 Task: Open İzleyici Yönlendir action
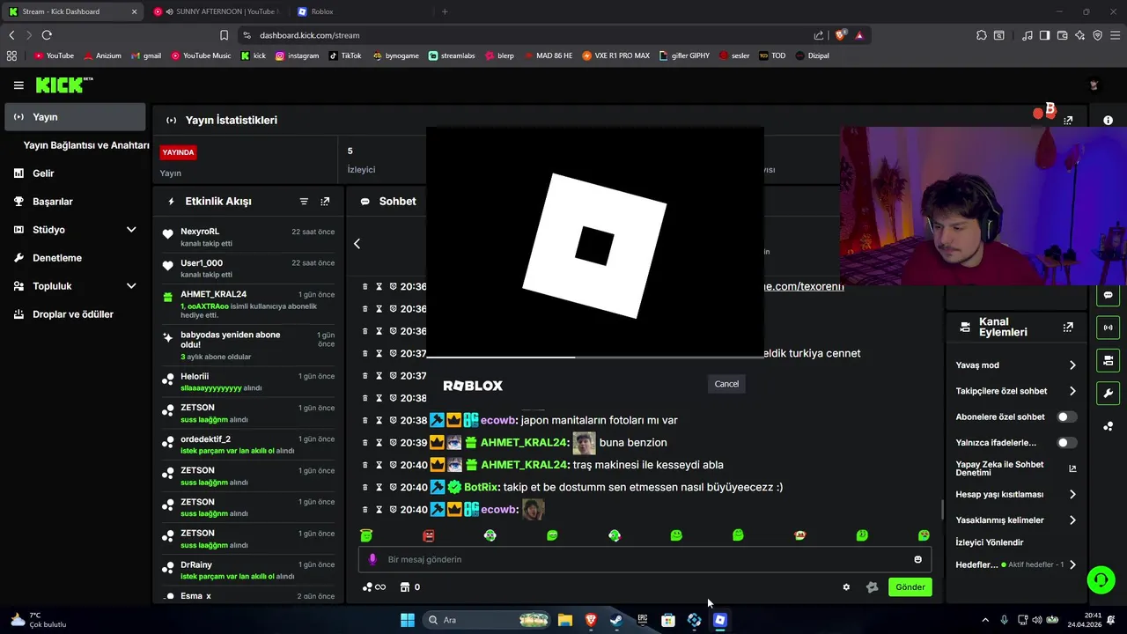pyautogui.click(x=989, y=542)
